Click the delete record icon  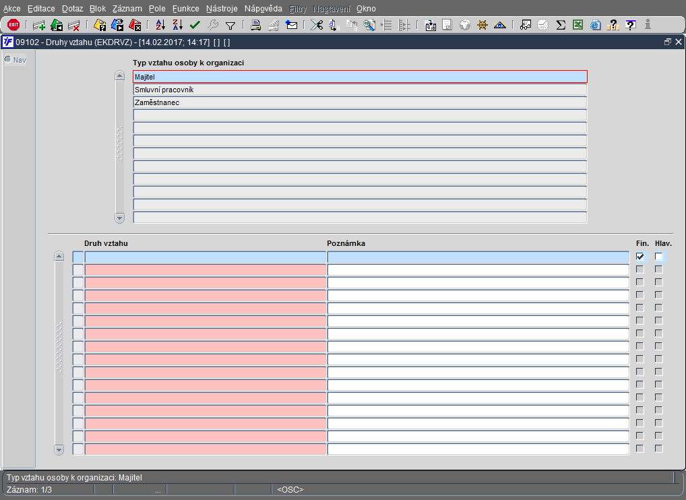74,25
